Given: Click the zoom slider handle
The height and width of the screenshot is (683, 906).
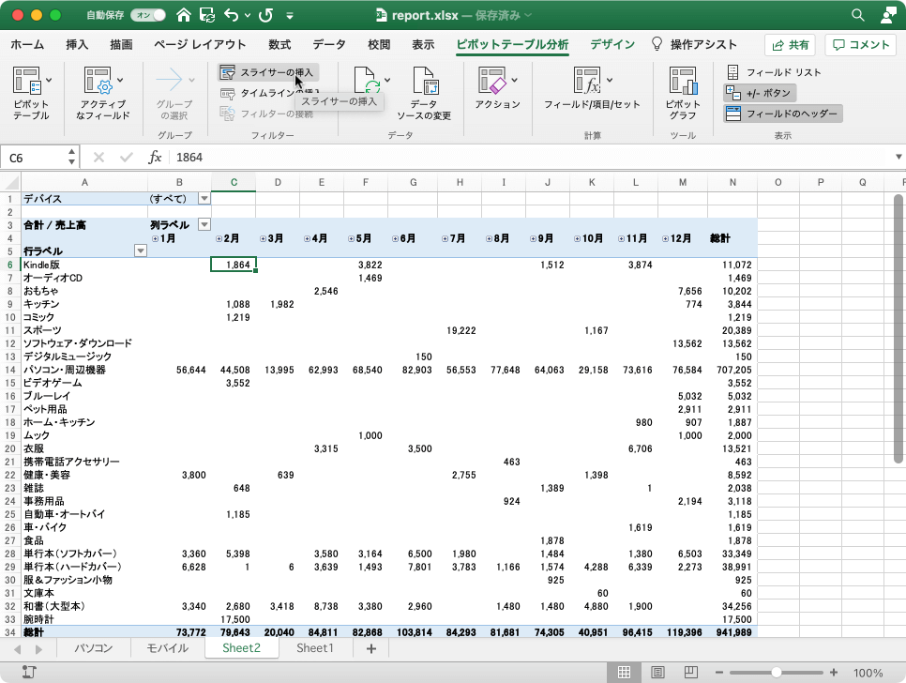Looking at the screenshot, I should coord(776,673).
